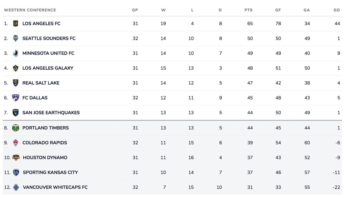Click the Portland Timbers logo
346x198 pixels.
pos(16,128)
